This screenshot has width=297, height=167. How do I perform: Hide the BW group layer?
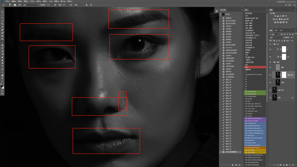click(x=270, y=44)
